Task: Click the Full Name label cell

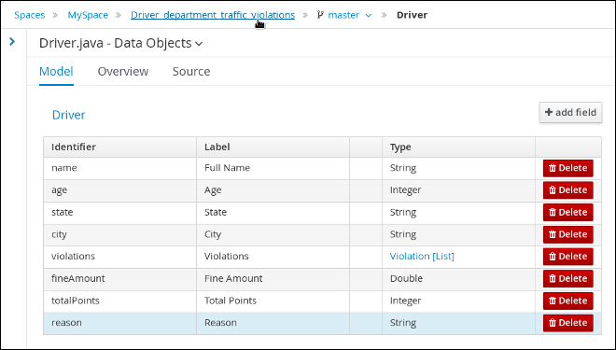Action: point(273,168)
